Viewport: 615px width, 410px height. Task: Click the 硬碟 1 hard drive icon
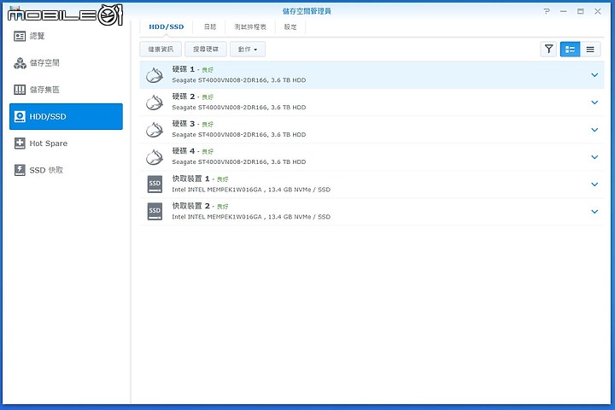tap(155, 75)
